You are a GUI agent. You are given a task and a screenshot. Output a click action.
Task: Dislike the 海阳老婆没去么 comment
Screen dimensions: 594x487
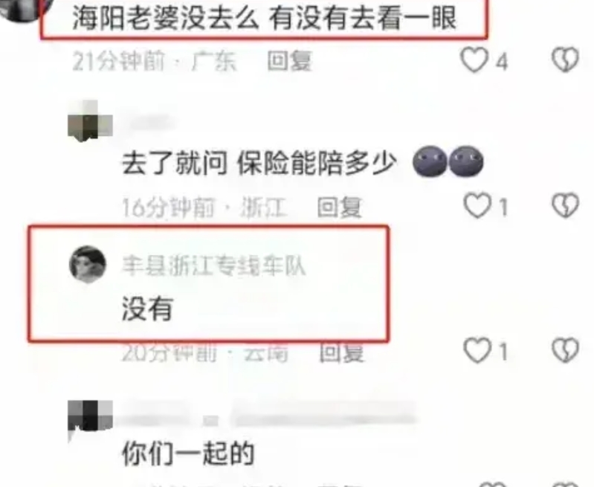[x=565, y=59]
